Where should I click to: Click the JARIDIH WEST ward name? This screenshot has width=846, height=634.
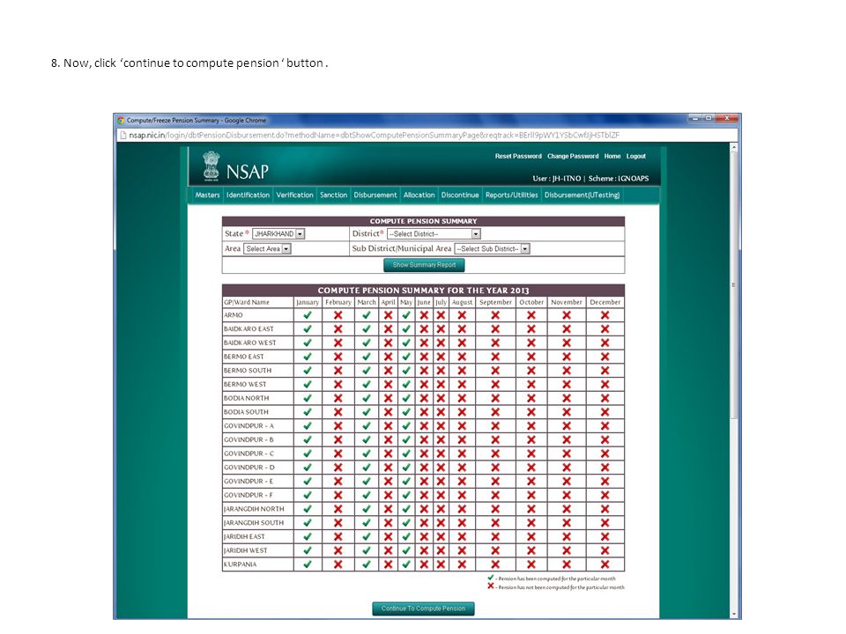click(x=246, y=550)
